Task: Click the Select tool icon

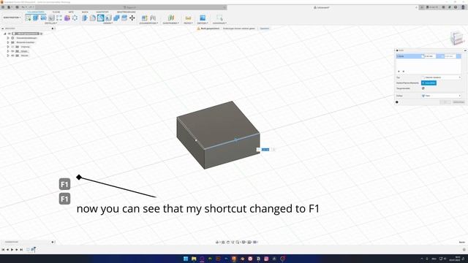Action: 219,18
